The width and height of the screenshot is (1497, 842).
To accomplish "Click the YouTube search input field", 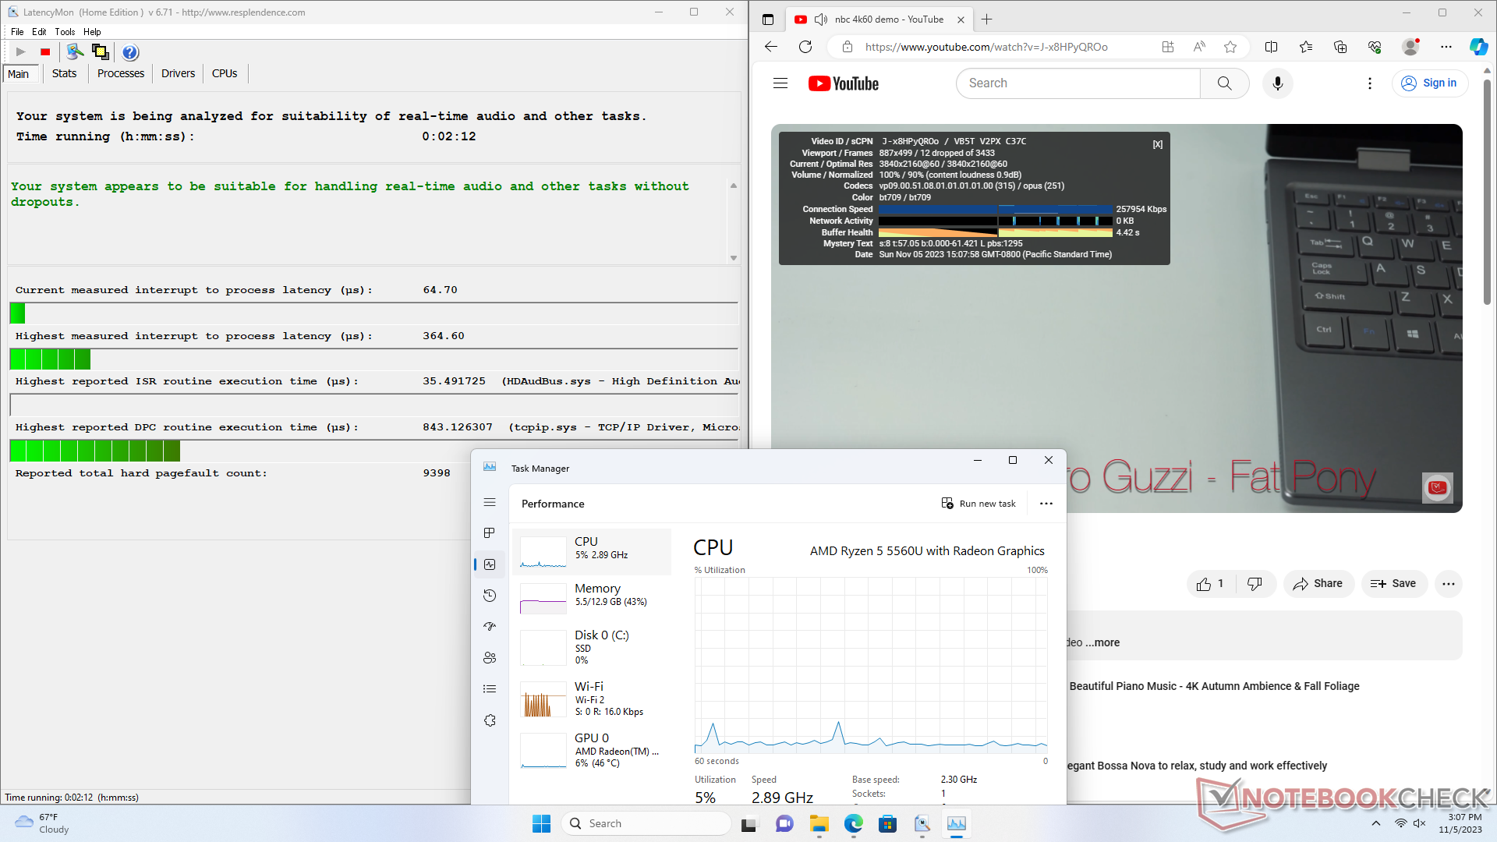I will [1078, 83].
